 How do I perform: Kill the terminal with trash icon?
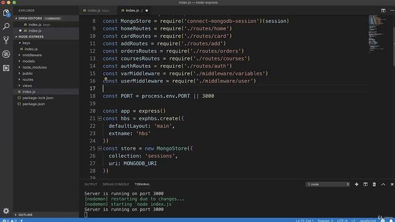pos(374,184)
